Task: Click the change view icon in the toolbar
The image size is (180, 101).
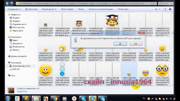Action: (156, 9)
